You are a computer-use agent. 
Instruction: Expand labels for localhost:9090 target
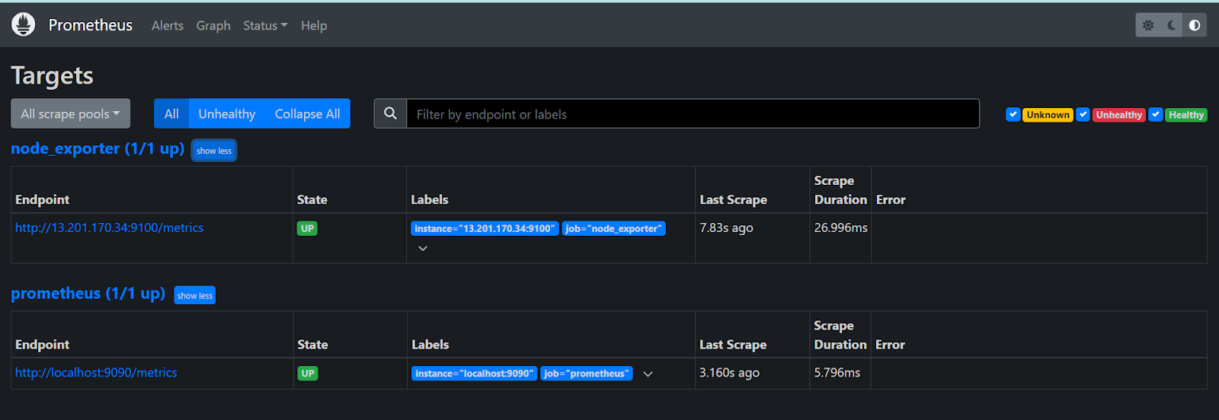point(648,374)
